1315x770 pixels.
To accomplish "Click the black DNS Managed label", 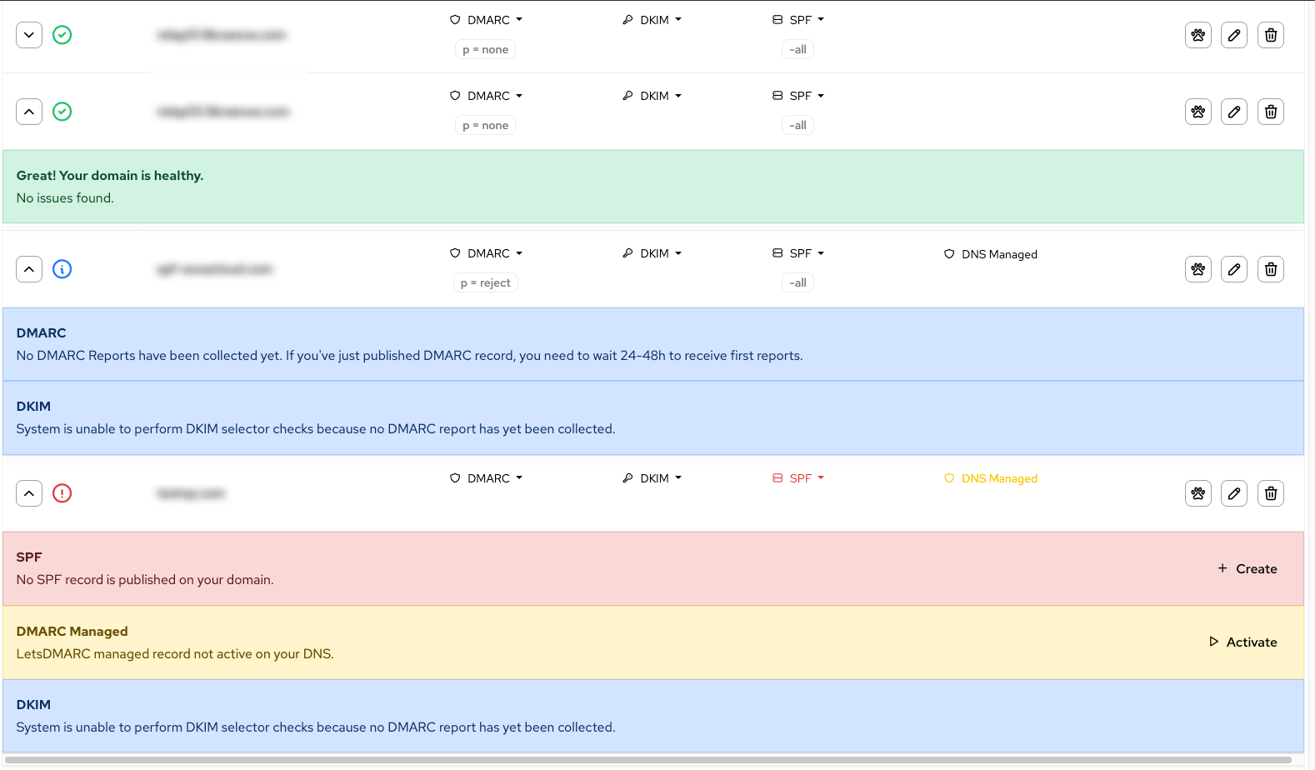I will 991,254.
